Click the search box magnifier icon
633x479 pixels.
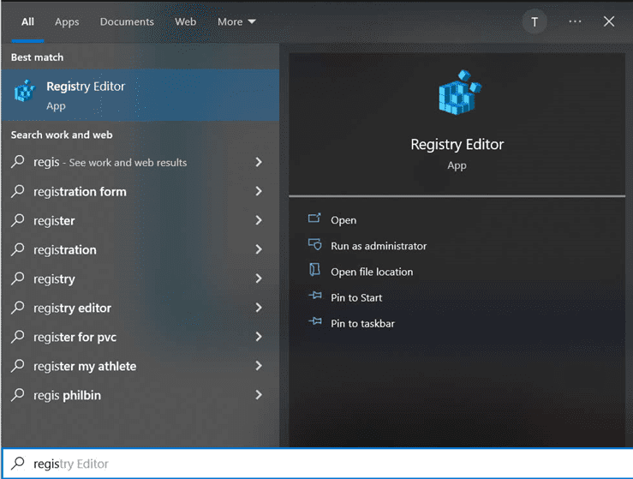point(18,463)
